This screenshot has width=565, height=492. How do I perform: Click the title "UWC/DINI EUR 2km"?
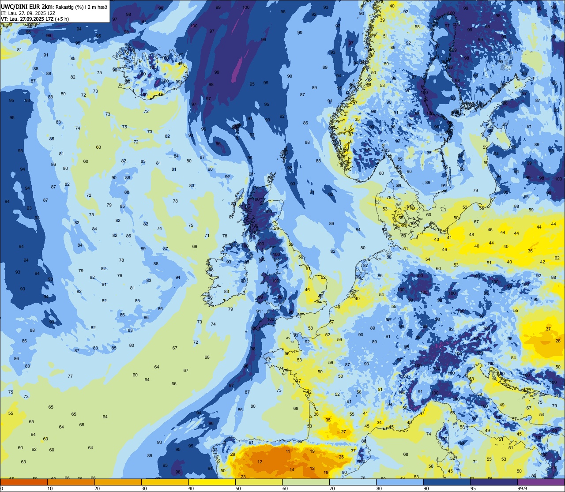pyautogui.click(x=27, y=6)
